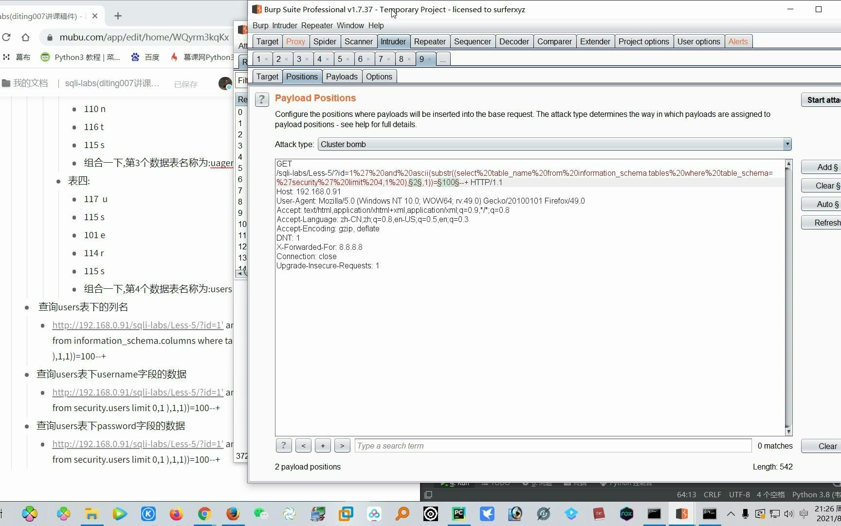This screenshot has height=526, width=841.
Task: Focus the search term input field
Action: (553, 446)
